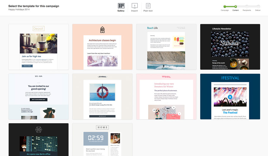
Task: Open the Import tab label
Action: coord(134,11)
